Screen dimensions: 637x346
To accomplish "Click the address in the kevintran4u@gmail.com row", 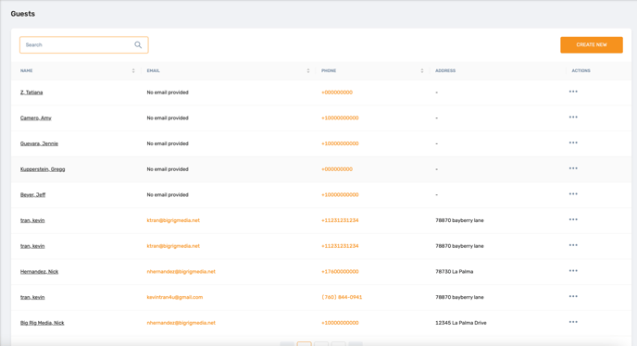I will [x=459, y=297].
